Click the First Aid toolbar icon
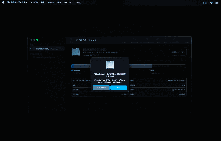Viewport: 221px width, 141px height. (x=135, y=39)
